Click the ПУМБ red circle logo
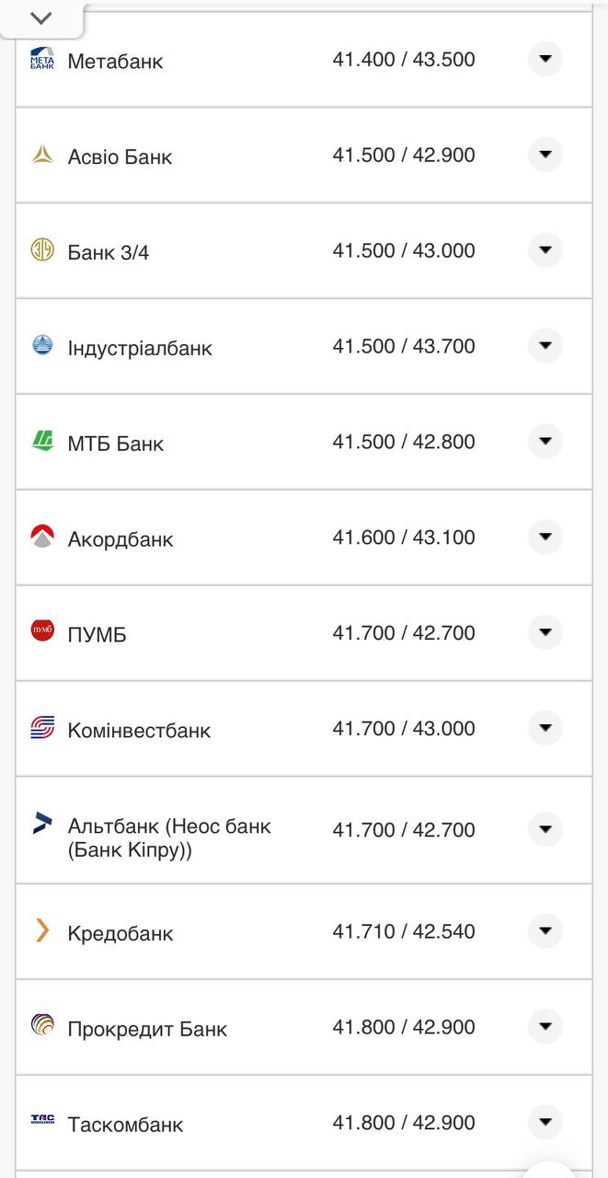 (42, 632)
